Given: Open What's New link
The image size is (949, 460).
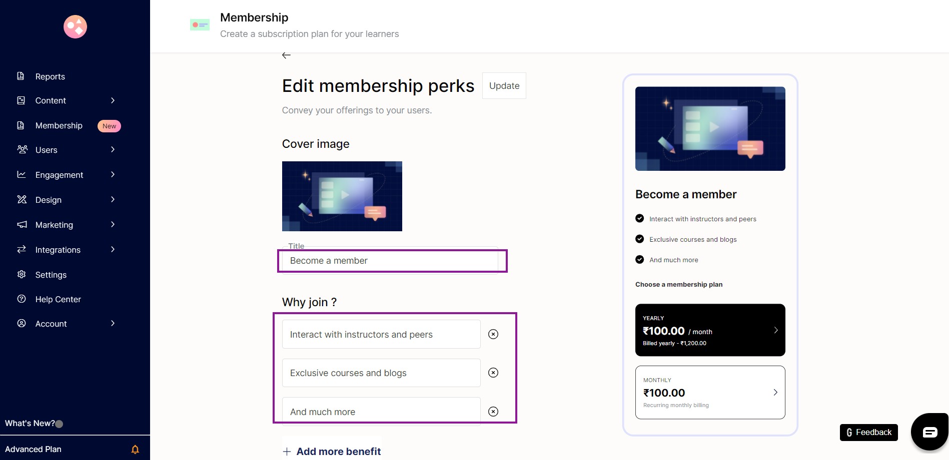Looking at the screenshot, I should [30, 423].
